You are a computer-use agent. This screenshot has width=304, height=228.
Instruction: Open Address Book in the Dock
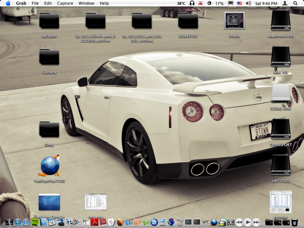pos(43,222)
